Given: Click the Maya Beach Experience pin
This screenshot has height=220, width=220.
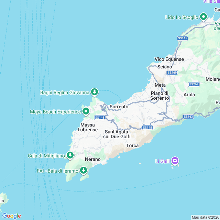Looking at the screenshot, I should (x=86, y=111).
